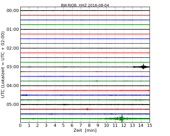Viewport: 170px width, 136px height.
Task: Click the red trace just below 00:00
Action: click(85, 15)
